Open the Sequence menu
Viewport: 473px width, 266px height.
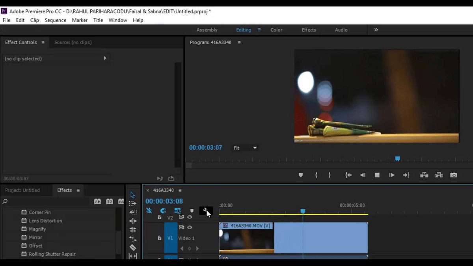[55, 20]
